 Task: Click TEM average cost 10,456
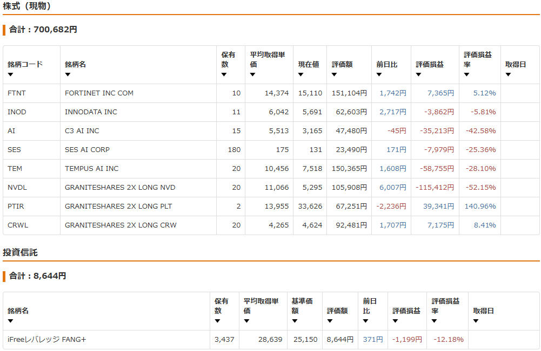(276, 169)
